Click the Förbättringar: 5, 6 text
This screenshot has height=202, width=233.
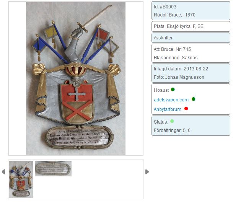[x=172, y=130]
